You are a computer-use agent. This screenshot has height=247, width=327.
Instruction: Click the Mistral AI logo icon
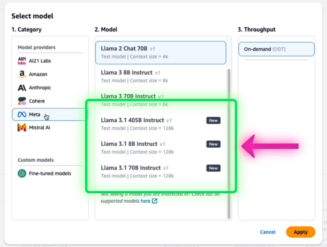(22, 127)
